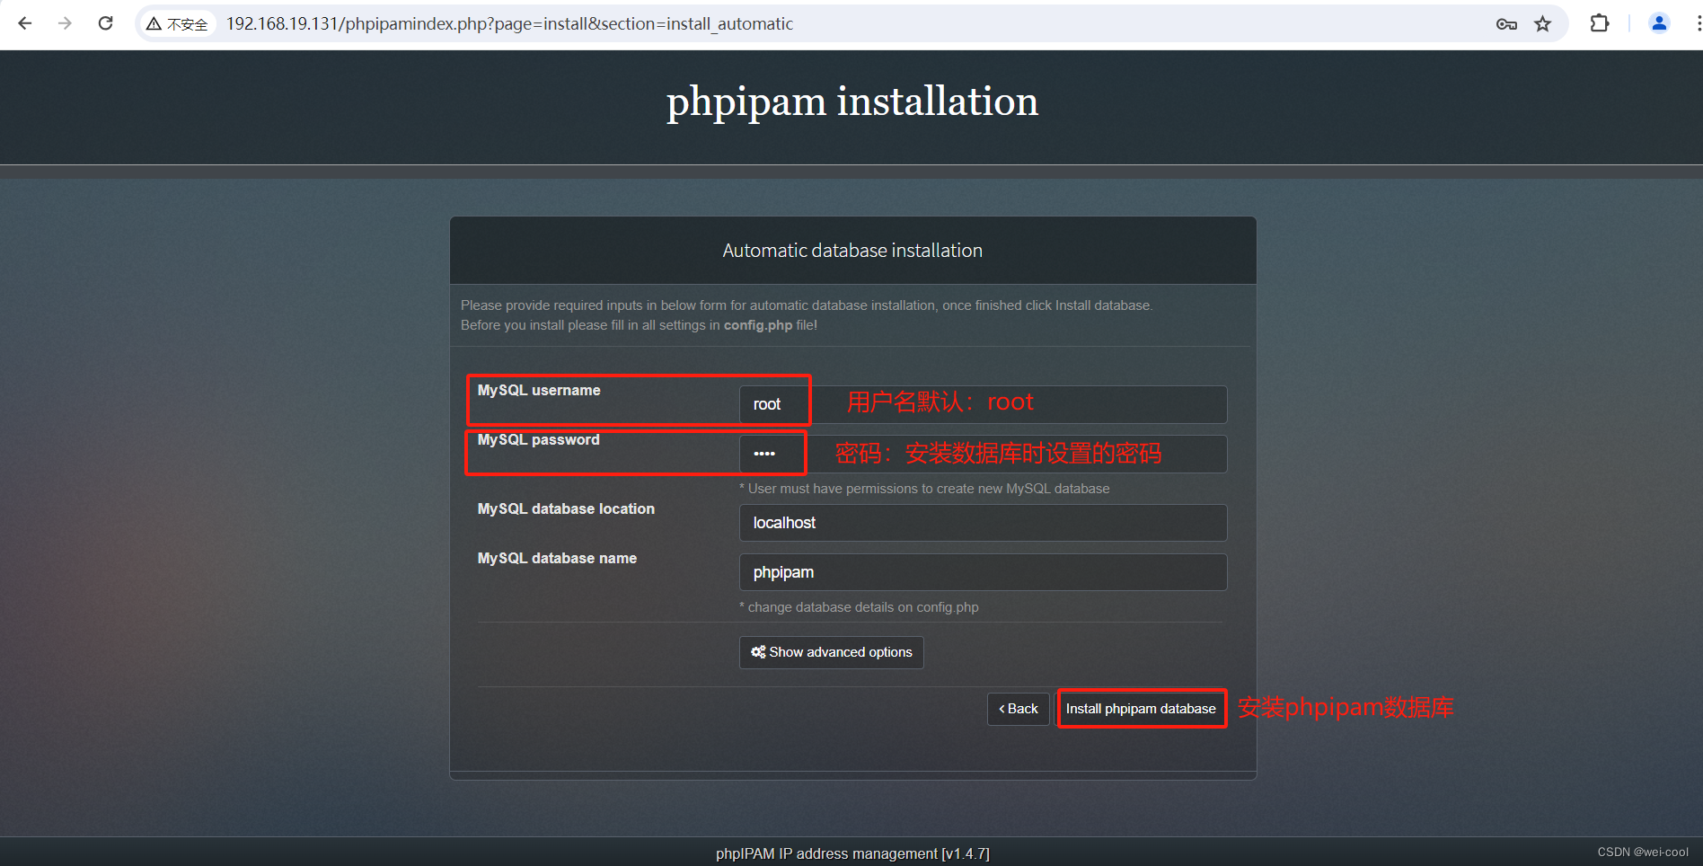Focus the MySQL password field

point(983,454)
